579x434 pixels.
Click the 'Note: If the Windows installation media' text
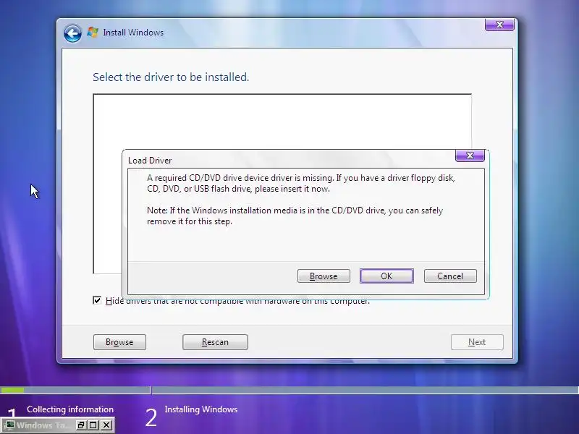click(x=295, y=216)
